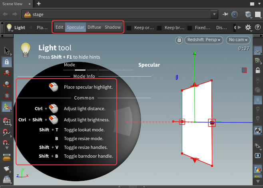Viewport: 263px width, 188px height.
Task: Click the light-gray ghost sphere icon
Action: (258, 90)
